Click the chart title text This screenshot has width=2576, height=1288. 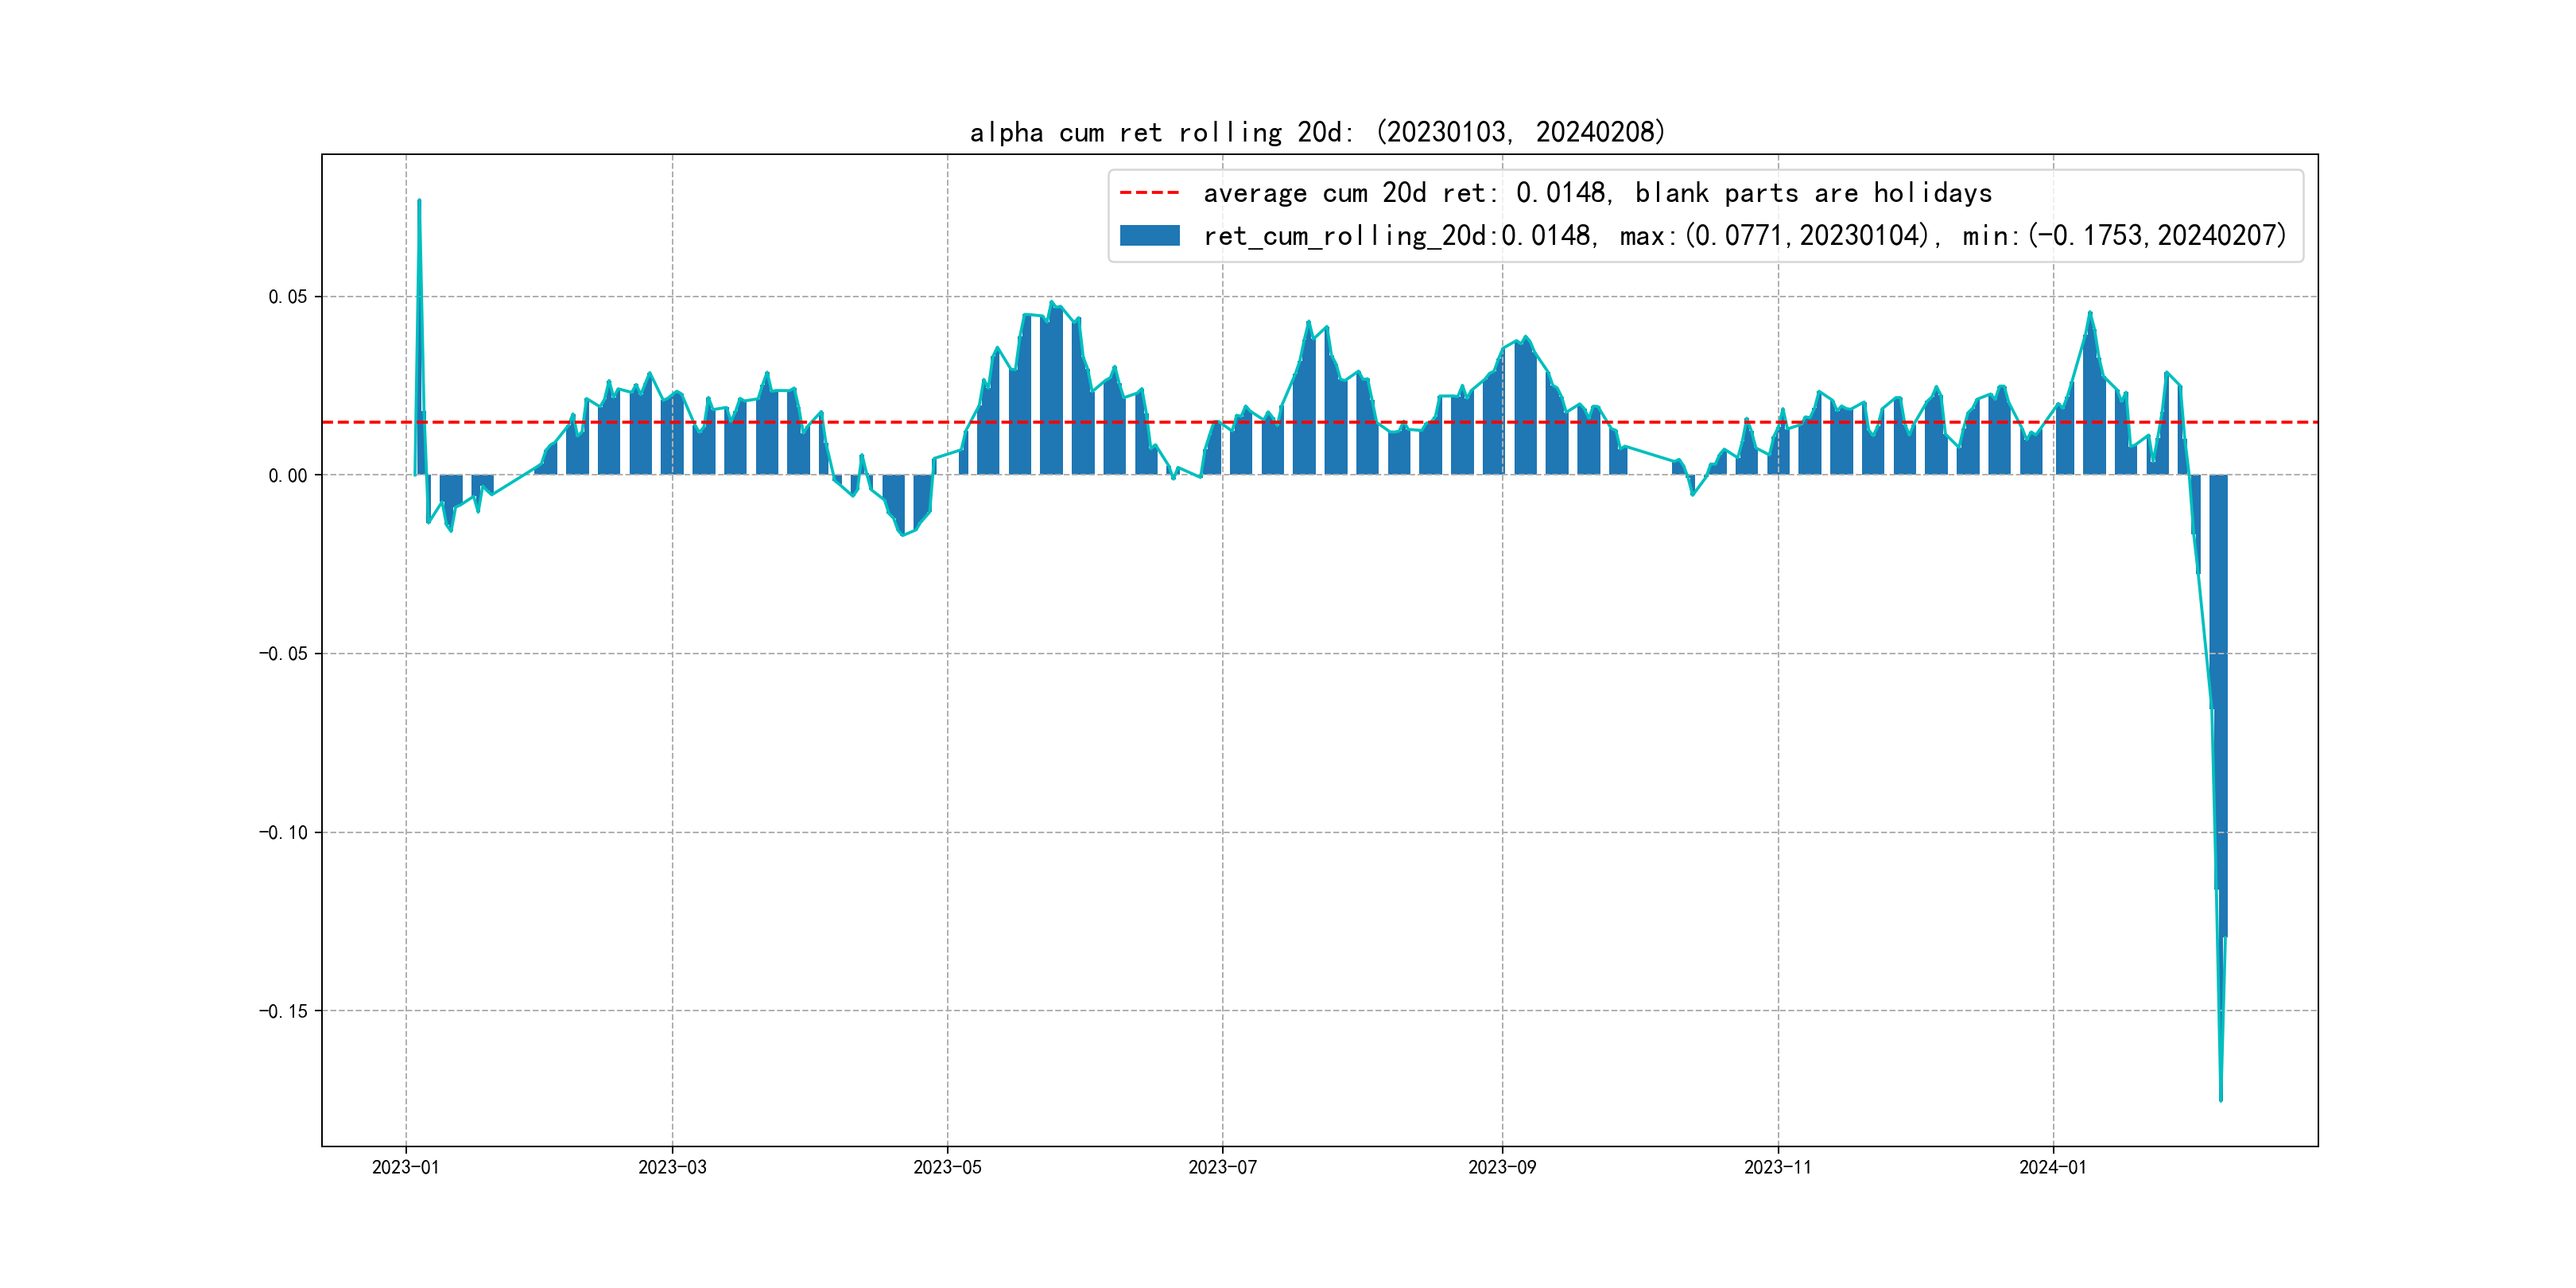click(1317, 132)
